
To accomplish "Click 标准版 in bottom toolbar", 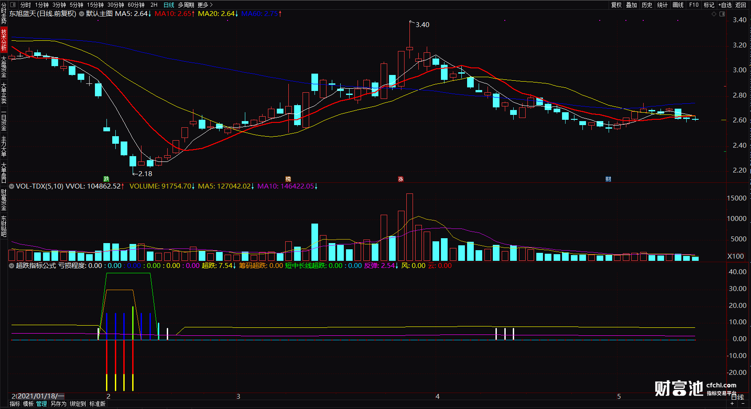I will tap(98, 404).
